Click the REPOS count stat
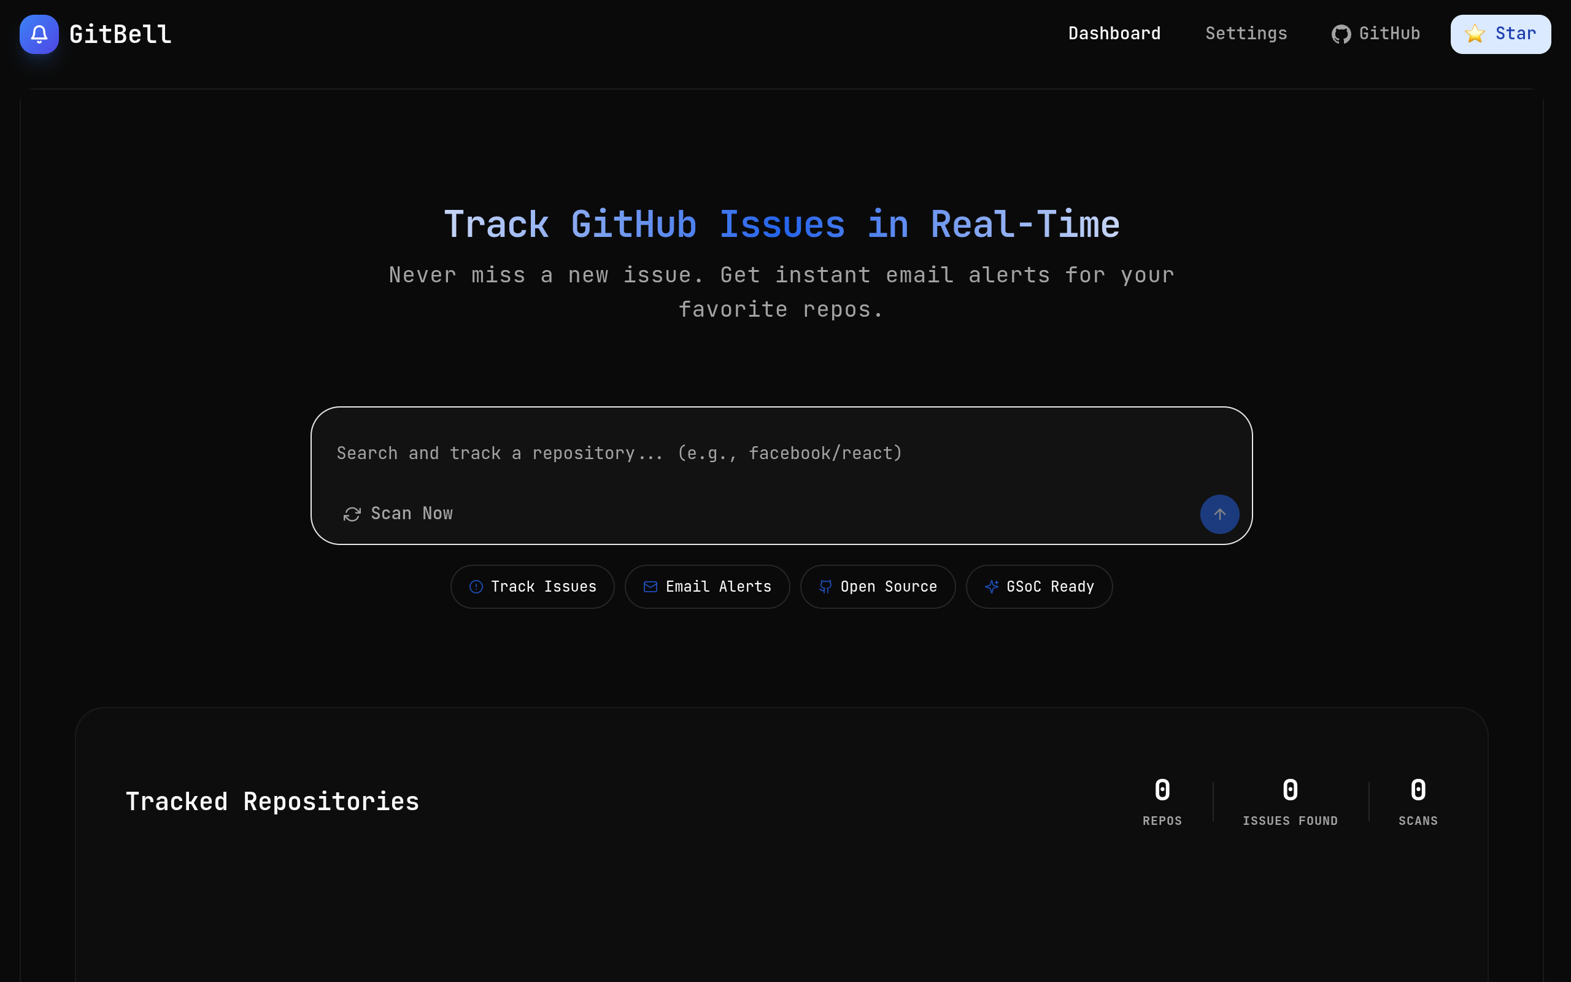Image resolution: width=1571 pixels, height=982 pixels. coord(1162,802)
